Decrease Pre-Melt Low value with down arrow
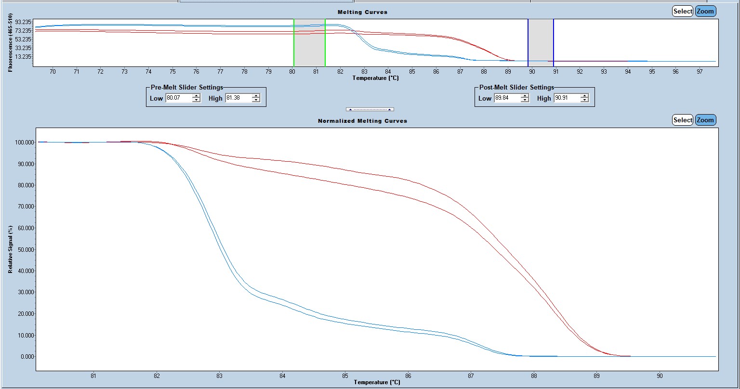Viewport: 740px width, 389px height. [196, 100]
